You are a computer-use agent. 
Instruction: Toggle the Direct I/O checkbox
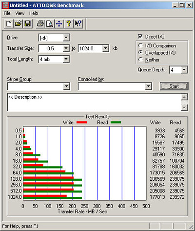pos(140,37)
